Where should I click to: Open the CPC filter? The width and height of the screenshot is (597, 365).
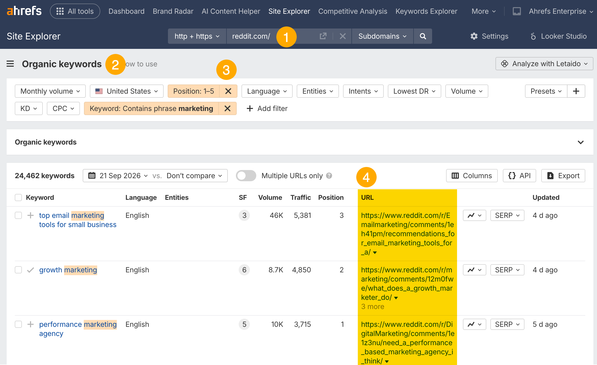[63, 108]
